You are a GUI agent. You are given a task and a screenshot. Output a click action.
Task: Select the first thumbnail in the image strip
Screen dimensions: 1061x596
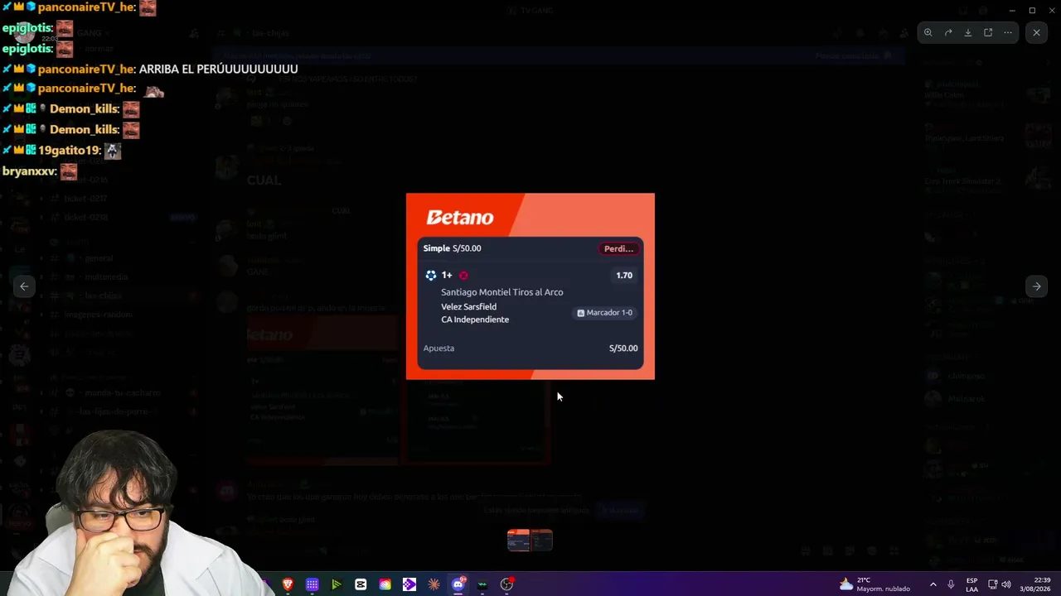519,541
